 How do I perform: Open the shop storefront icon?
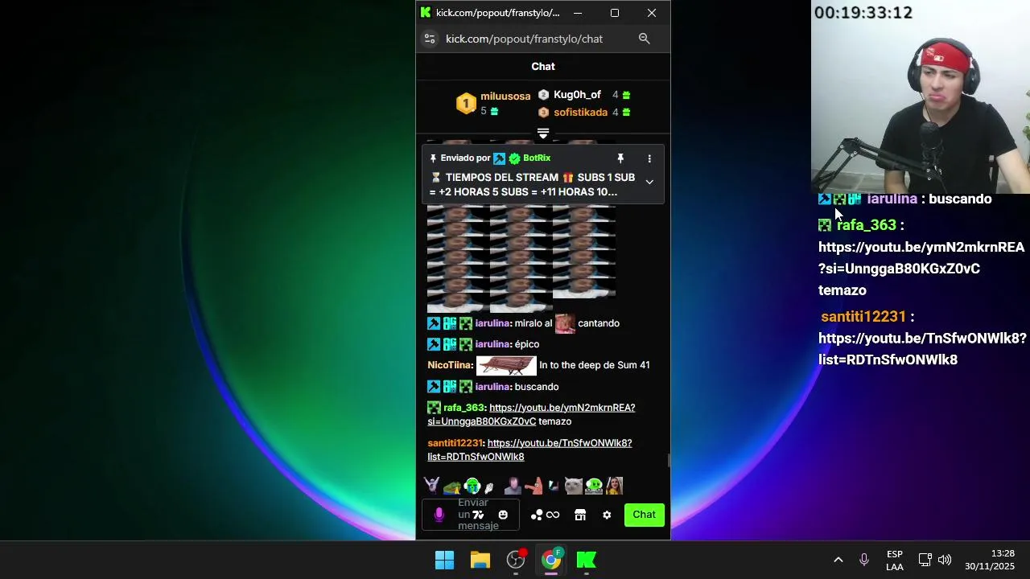click(580, 515)
